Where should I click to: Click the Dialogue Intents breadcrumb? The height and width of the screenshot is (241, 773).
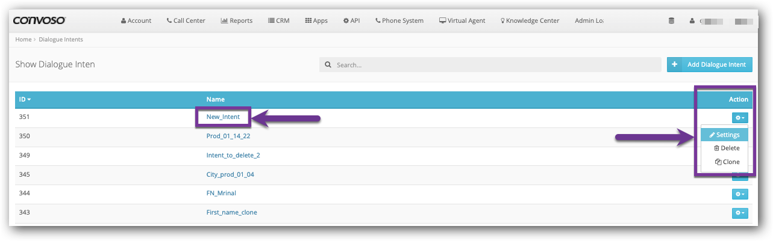(x=61, y=40)
